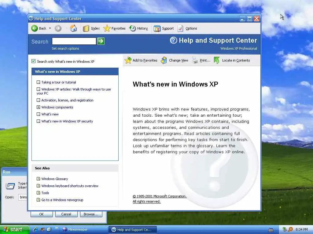
Task: Click the Index toolbar label
Action: click(95, 28)
